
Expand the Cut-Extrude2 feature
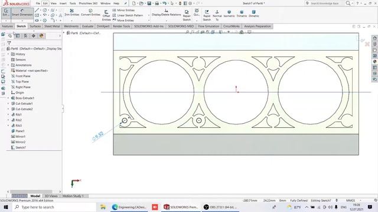(x=8, y=109)
